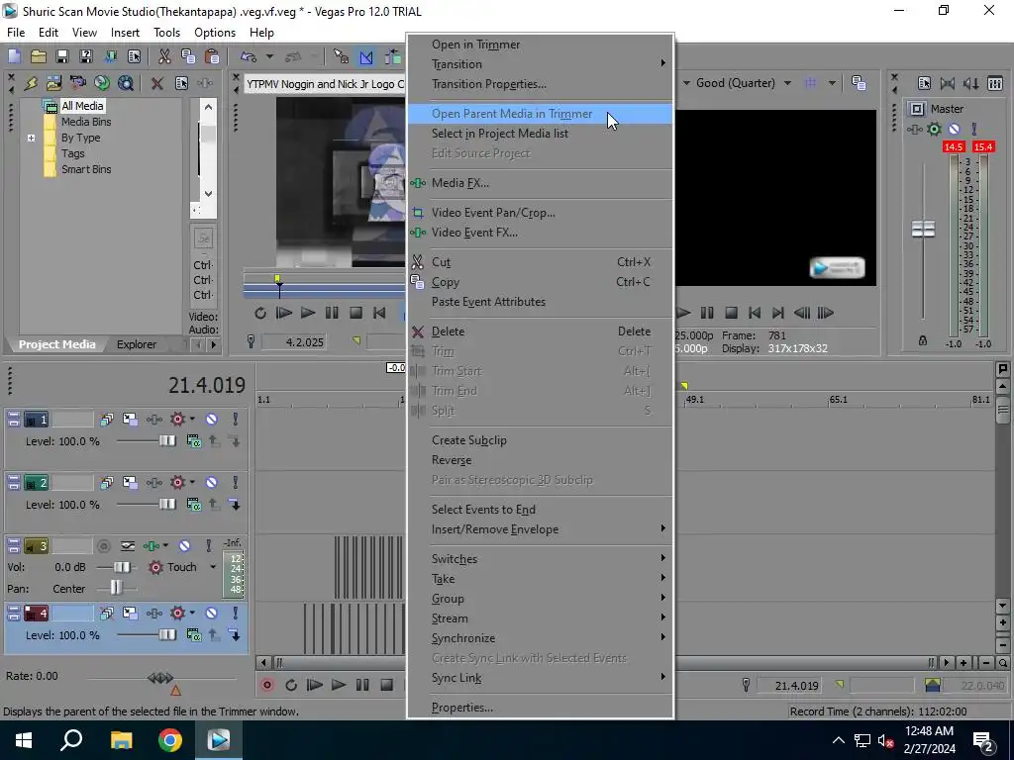Click the timeline Record button

[x=267, y=685]
